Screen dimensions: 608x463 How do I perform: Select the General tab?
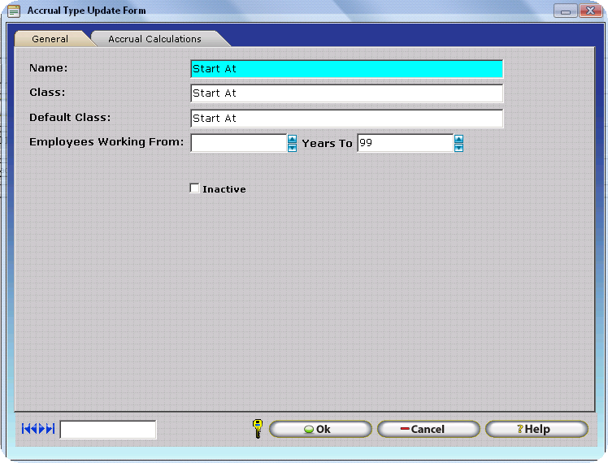point(50,39)
